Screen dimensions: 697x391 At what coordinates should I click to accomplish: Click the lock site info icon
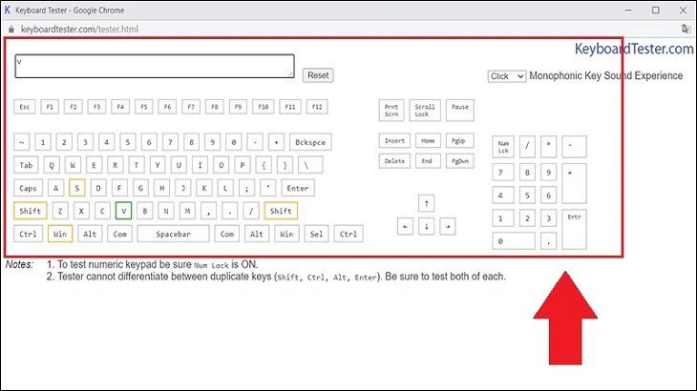tap(11, 30)
